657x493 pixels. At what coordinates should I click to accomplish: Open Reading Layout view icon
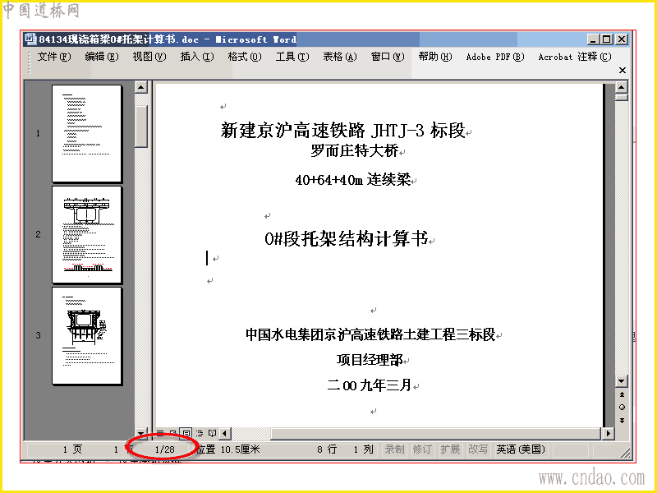coord(213,433)
